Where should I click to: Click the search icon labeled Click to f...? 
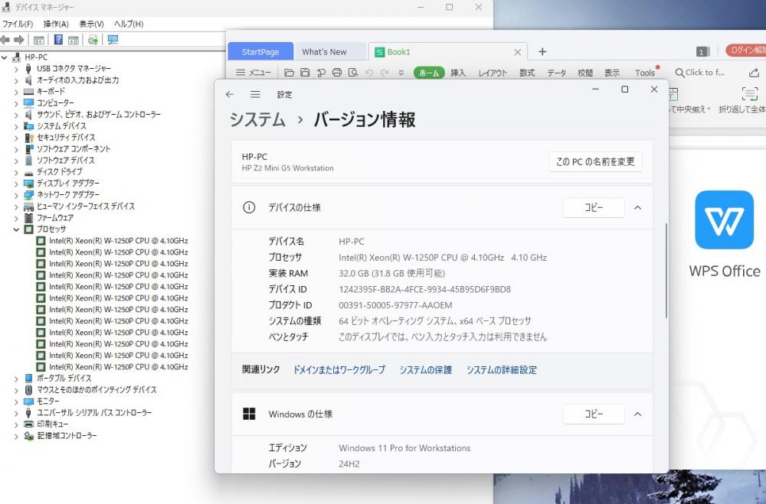point(679,73)
